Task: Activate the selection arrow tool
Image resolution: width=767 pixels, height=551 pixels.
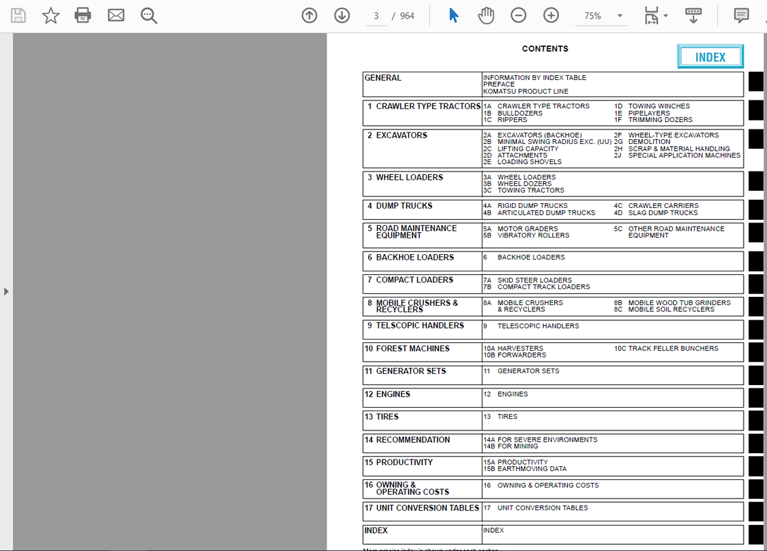Action: [x=453, y=16]
